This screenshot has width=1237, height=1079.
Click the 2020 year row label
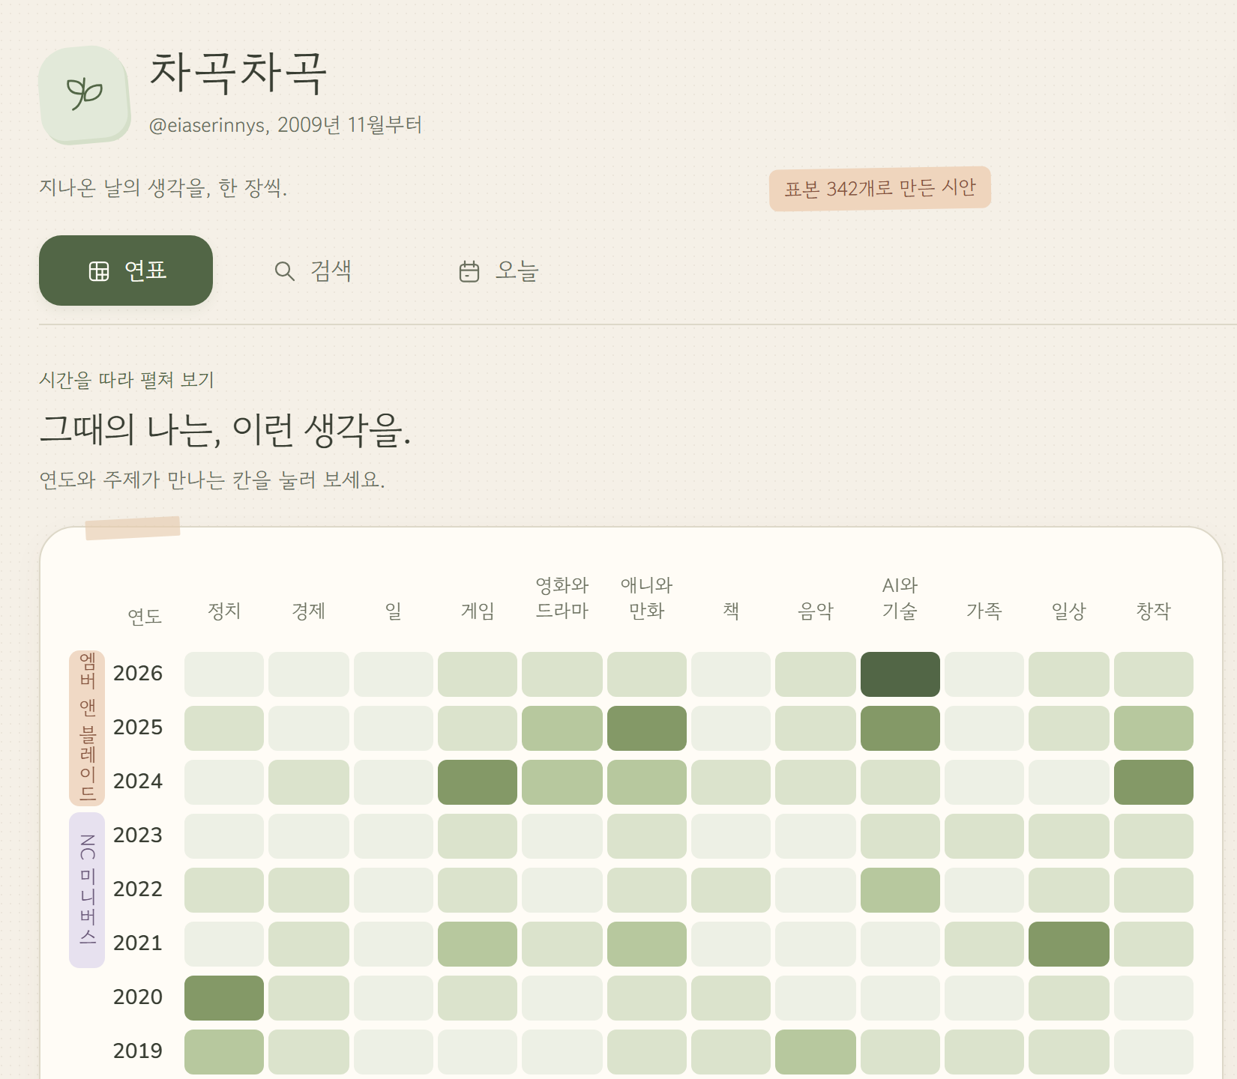click(138, 997)
